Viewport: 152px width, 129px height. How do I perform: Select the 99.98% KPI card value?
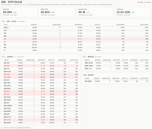(8, 12)
